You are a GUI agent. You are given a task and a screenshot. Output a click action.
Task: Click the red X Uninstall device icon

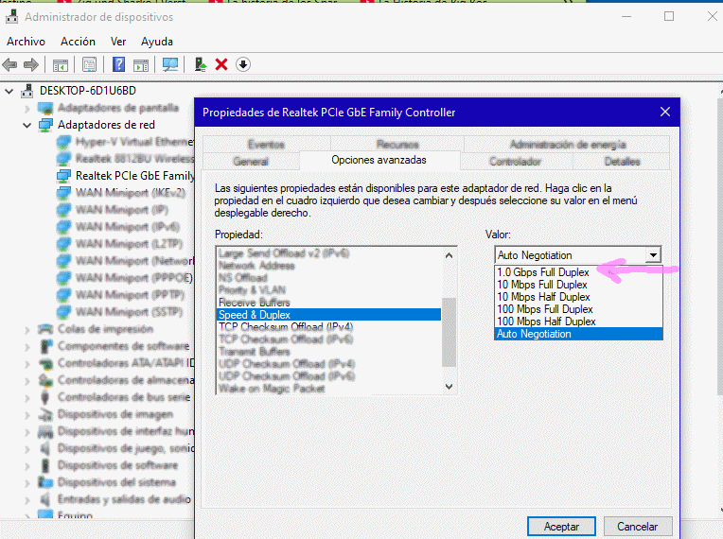pos(221,64)
